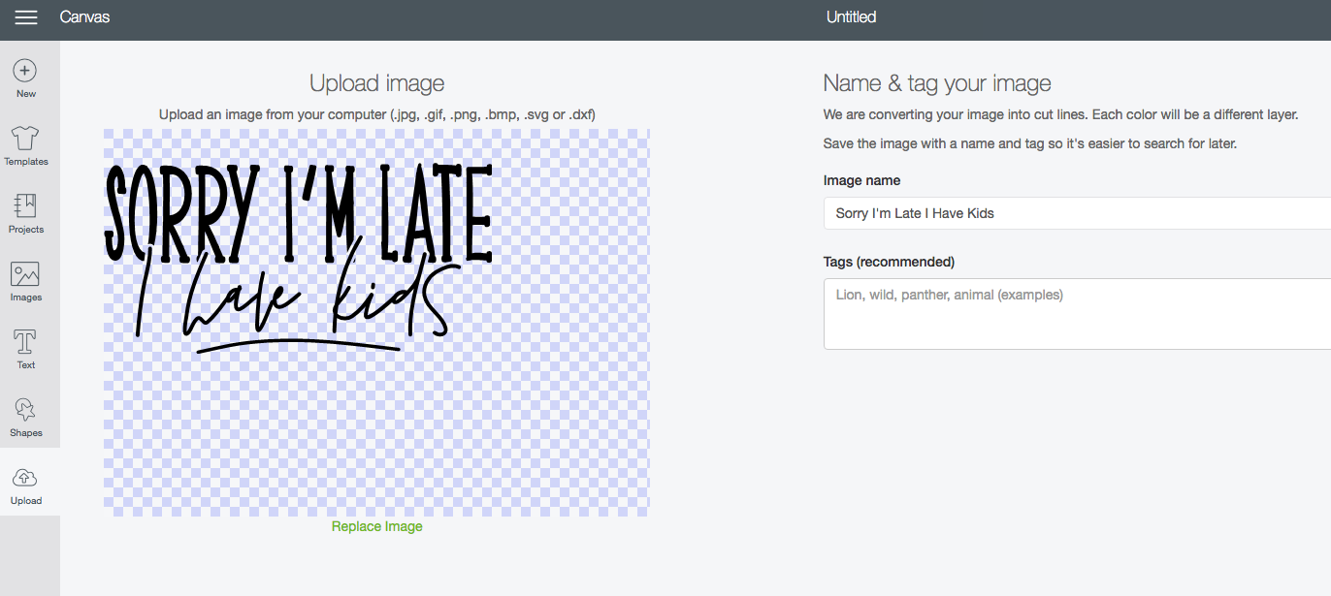The image size is (1331, 596).
Task: Click the Untitled project name
Action: (x=851, y=17)
